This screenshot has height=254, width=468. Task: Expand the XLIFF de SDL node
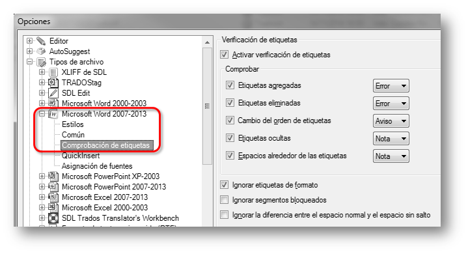[42, 72]
